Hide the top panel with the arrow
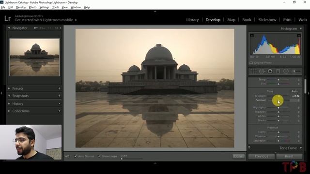The width and height of the screenshot is (310, 174). (x=155, y=12)
